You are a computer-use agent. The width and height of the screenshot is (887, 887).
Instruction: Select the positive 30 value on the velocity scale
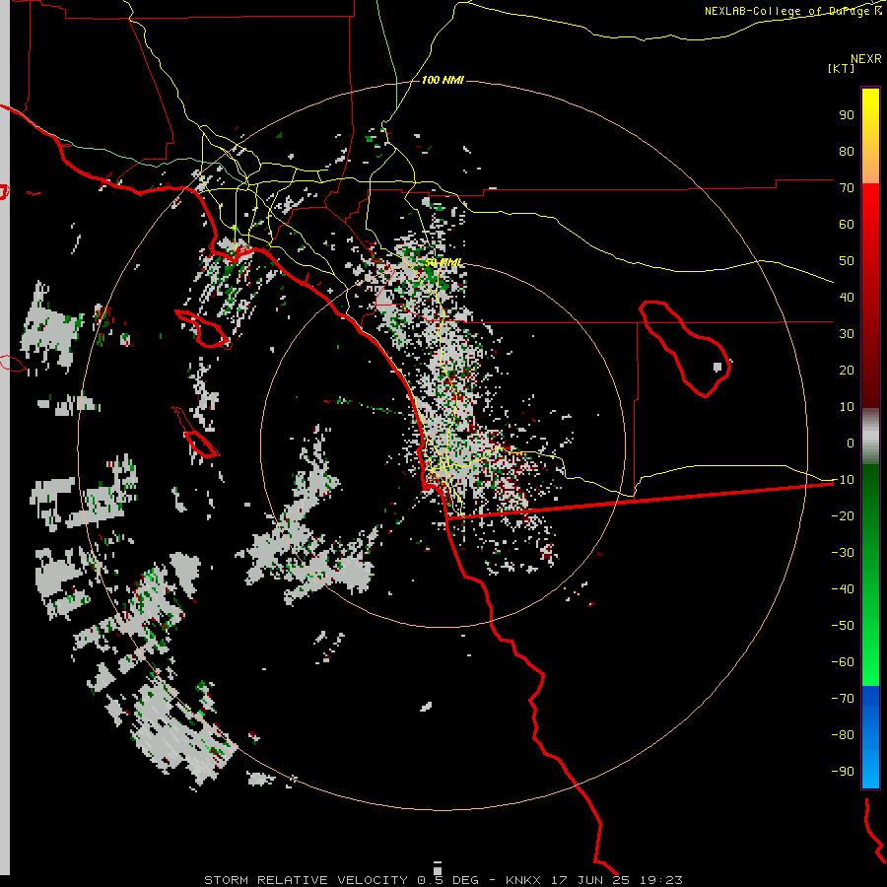[x=847, y=334]
